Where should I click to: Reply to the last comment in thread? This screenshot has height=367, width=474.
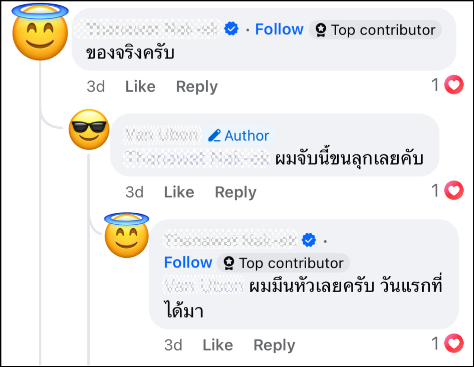(274, 345)
